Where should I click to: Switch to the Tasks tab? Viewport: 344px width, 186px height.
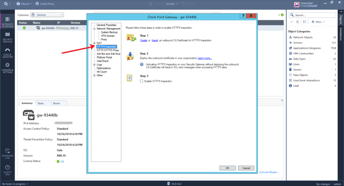pyautogui.click(x=41, y=103)
